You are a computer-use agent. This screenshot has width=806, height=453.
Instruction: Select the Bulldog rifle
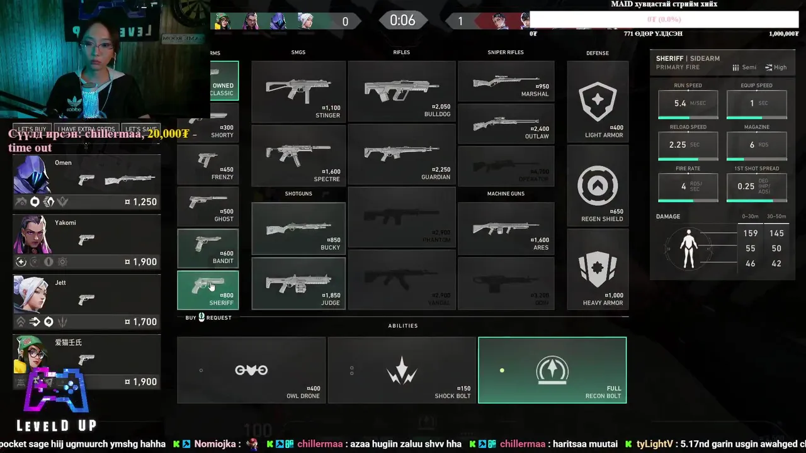tap(402, 91)
